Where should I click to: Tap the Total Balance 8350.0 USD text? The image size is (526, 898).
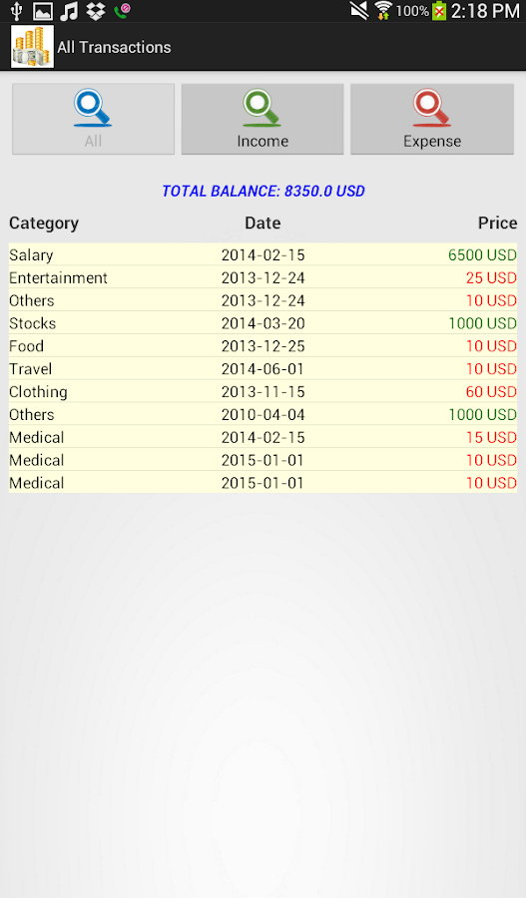pos(263,192)
